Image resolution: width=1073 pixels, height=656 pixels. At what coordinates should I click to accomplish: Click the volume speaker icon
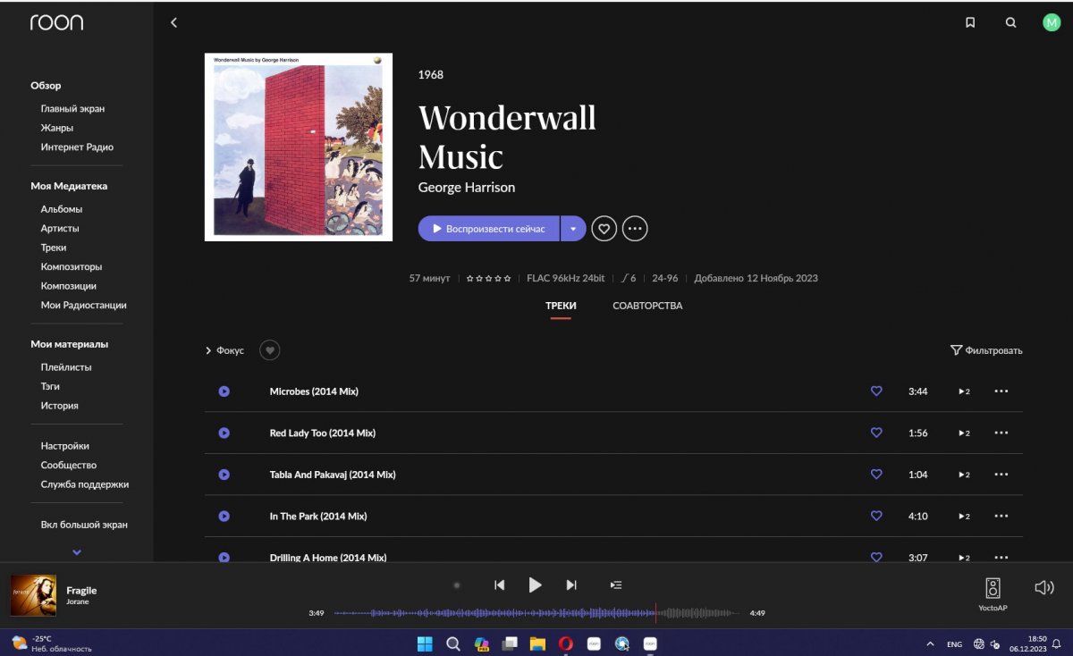tap(1043, 587)
